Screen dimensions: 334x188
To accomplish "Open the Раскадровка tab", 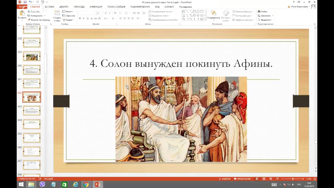I will [186, 7].
